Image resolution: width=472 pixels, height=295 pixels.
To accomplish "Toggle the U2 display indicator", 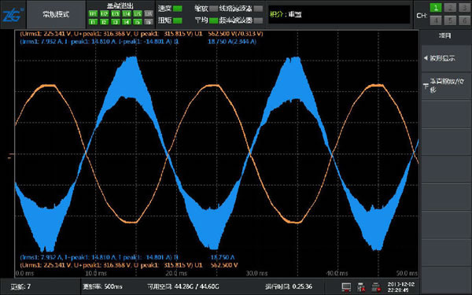I will click(104, 14).
